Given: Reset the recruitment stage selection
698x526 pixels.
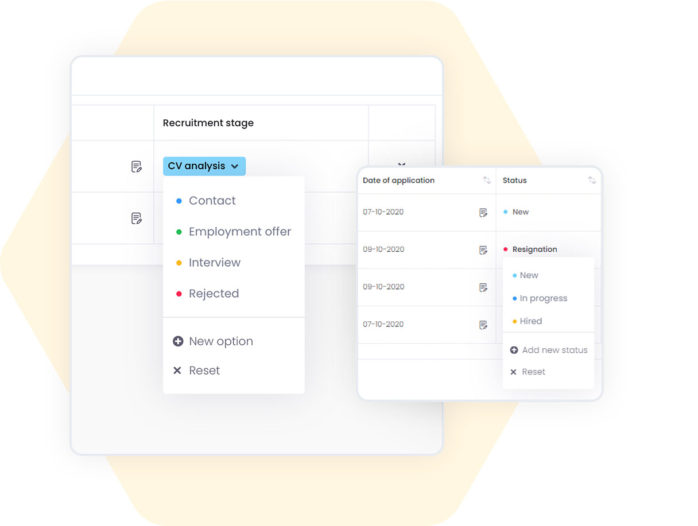Looking at the screenshot, I should click(x=204, y=371).
